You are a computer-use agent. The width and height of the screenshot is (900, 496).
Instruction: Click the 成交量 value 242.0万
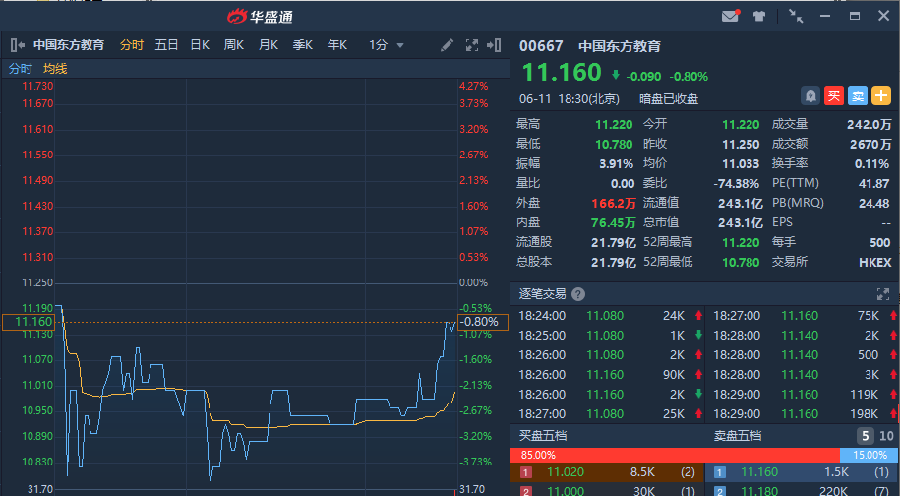point(869,125)
